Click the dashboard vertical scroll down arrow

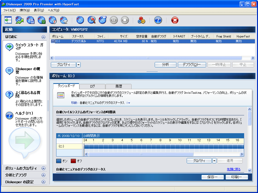(249, 171)
